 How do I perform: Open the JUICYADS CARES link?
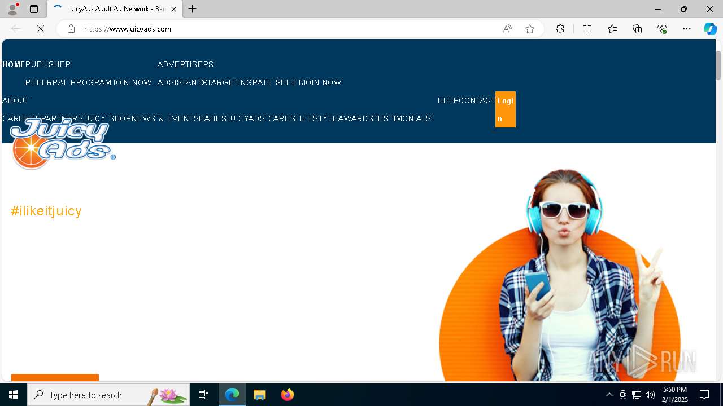click(x=261, y=118)
